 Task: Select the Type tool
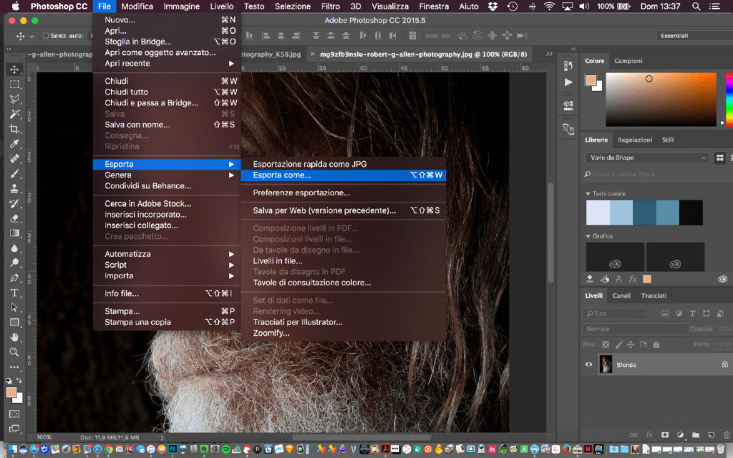pos(14,293)
